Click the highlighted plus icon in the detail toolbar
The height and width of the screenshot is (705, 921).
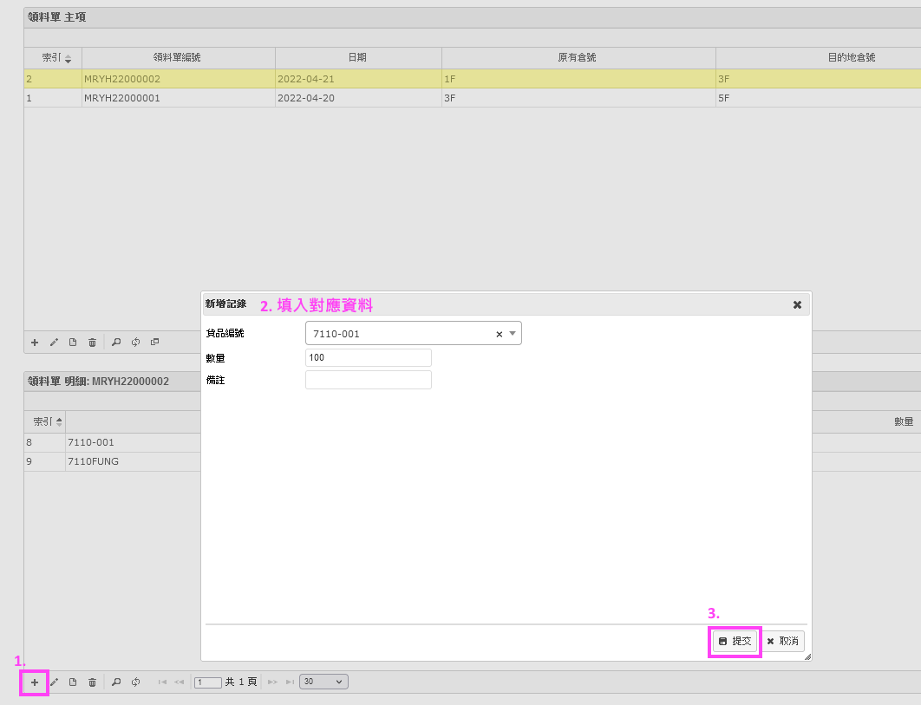click(35, 682)
